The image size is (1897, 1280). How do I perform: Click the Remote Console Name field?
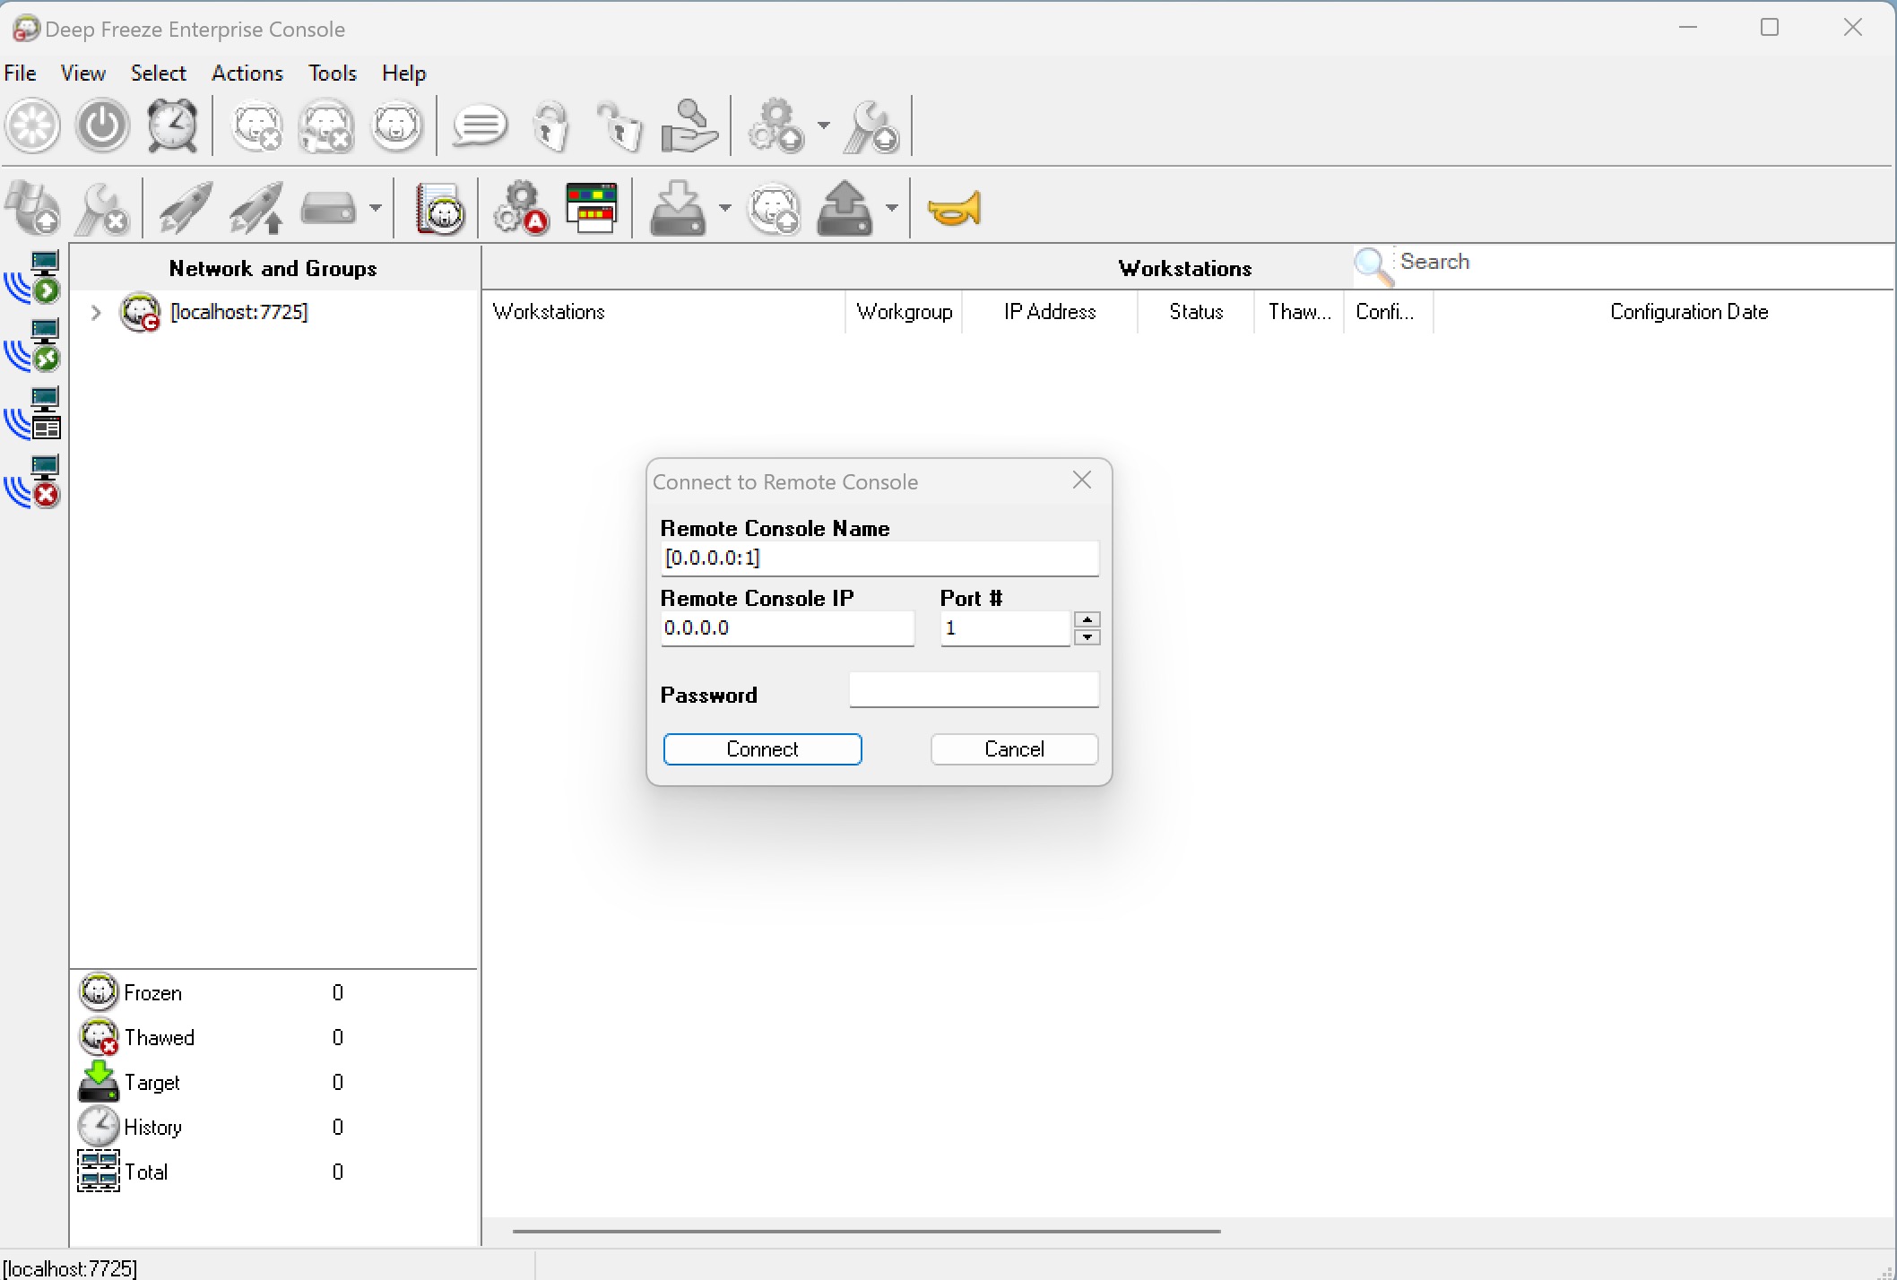(x=879, y=558)
